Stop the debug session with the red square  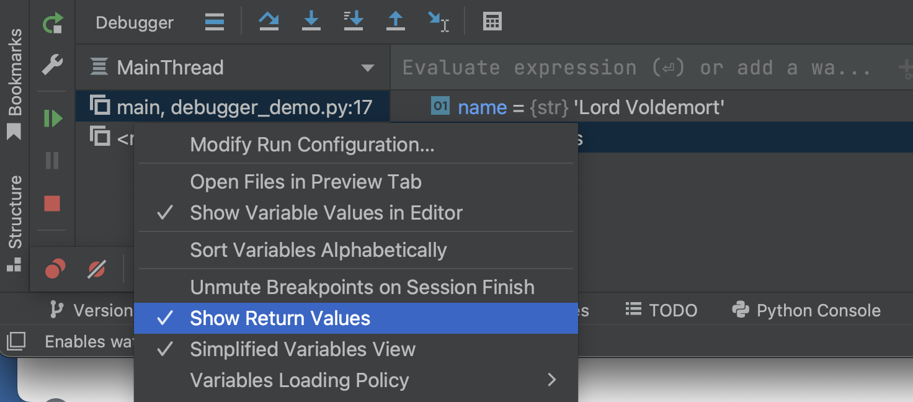[x=53, y=203]
